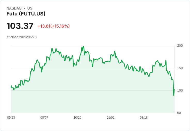The image size is (190, 131).
Task: Select the +13.61(+15.16%) price change text
Action: (x=54, y=26)
